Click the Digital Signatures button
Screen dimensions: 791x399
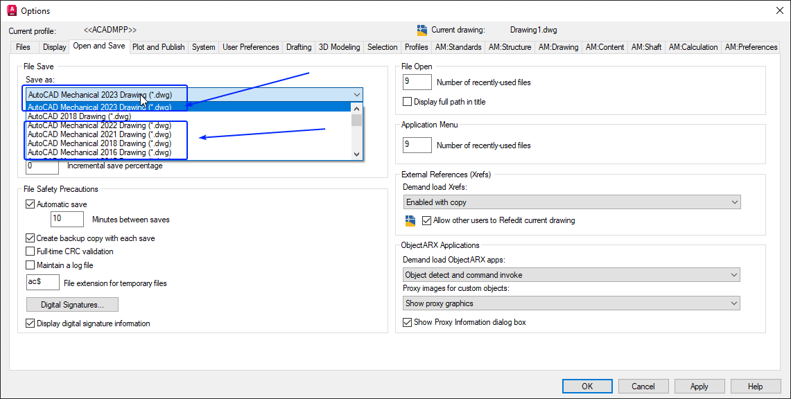coord(73,305)
